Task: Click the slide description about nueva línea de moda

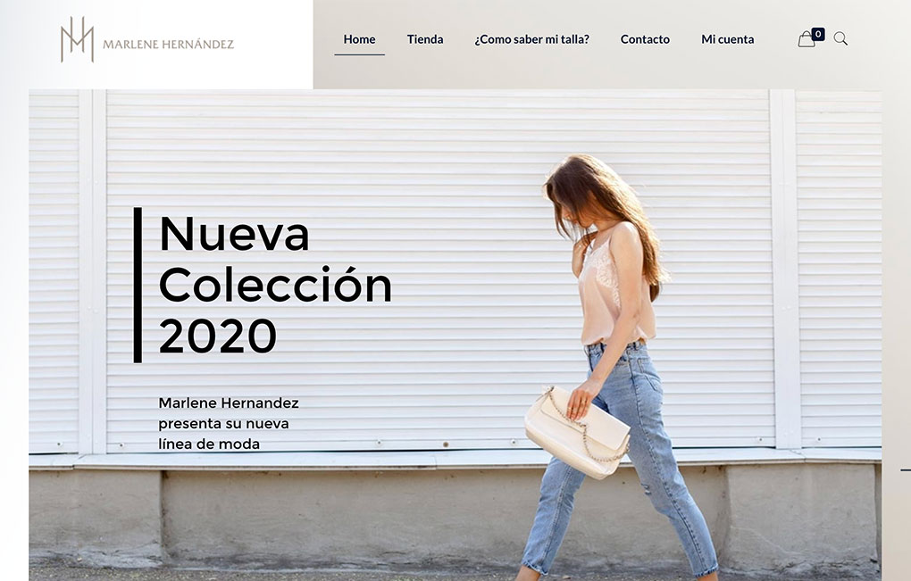Action: [x=229, y=423]
